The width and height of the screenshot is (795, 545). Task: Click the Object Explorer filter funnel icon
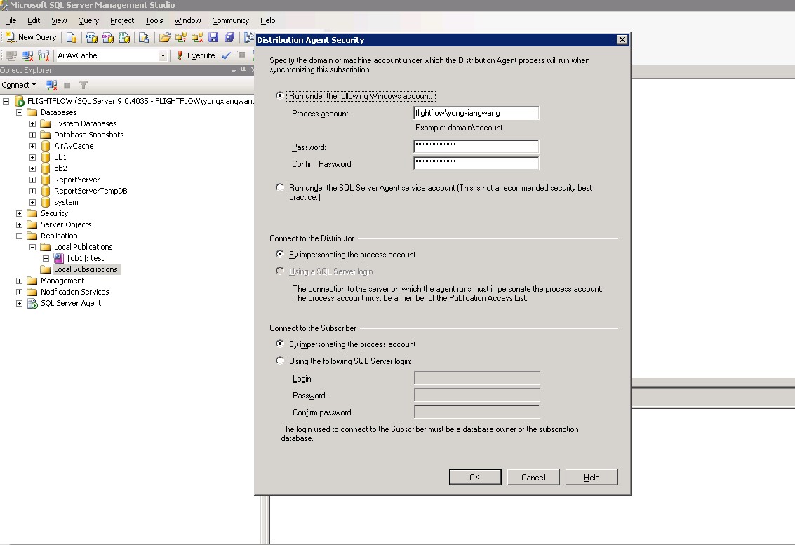tap(83, 85)
